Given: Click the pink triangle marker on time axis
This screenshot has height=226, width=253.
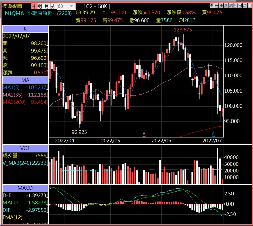Looking at the screenshot, I should (144, 134).
